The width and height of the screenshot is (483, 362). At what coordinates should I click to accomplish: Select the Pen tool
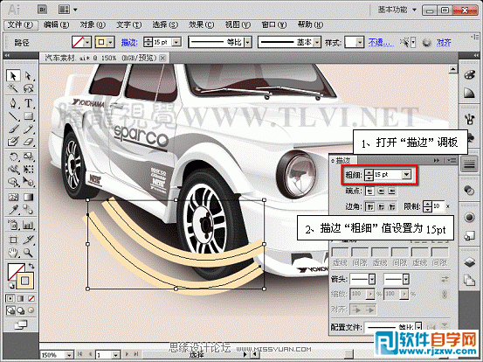tap(13, 102)
